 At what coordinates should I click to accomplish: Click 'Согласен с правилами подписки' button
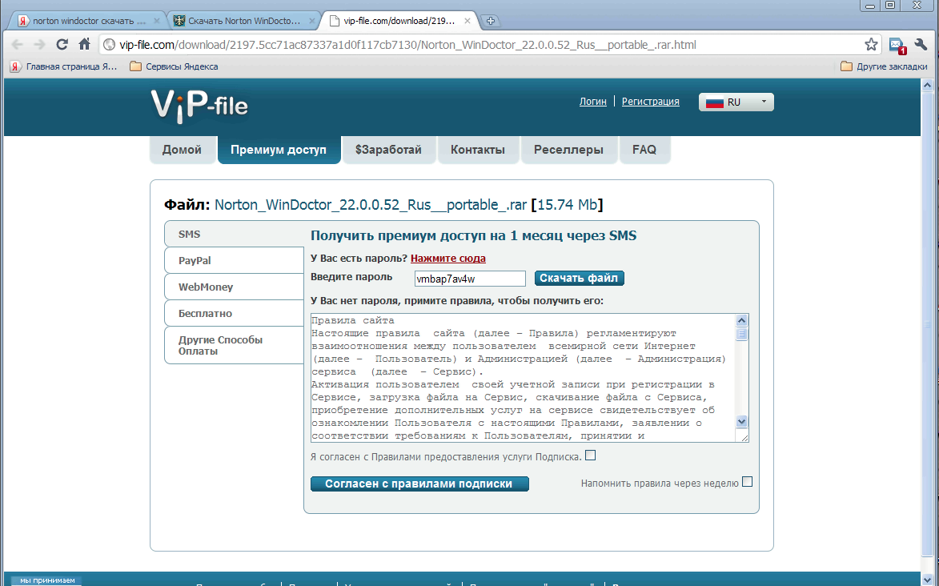419,484
